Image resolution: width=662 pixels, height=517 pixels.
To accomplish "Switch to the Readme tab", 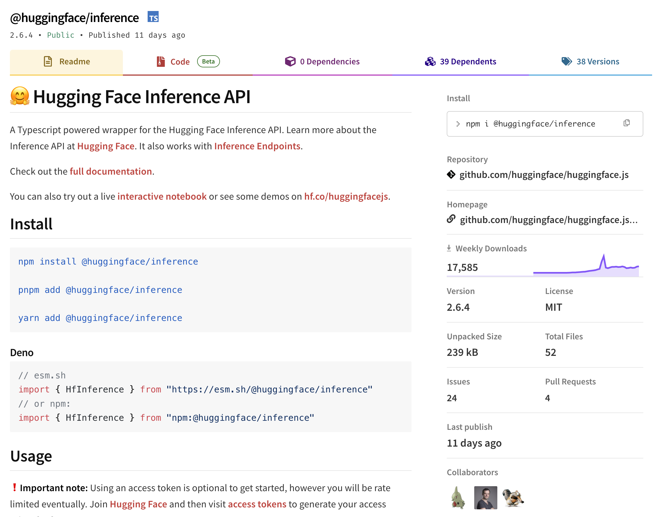I will point(66,62).
